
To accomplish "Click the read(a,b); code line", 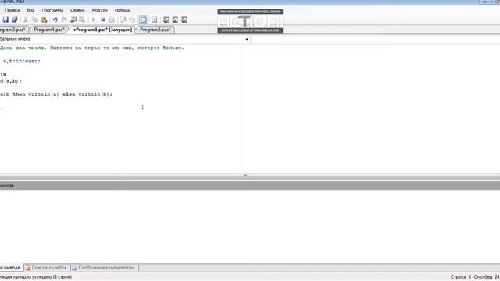I will click(11, 81).
